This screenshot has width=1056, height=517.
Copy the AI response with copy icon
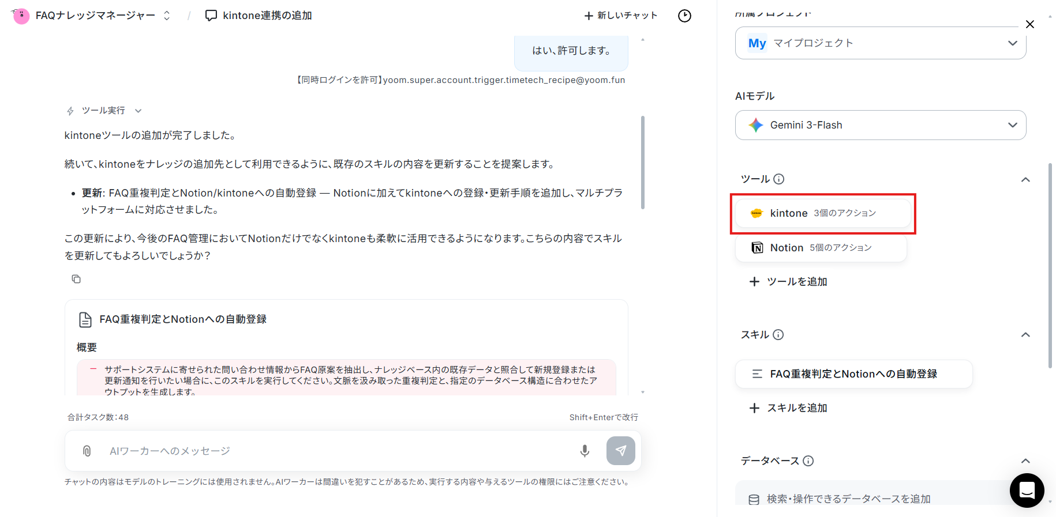pos(76,279)
